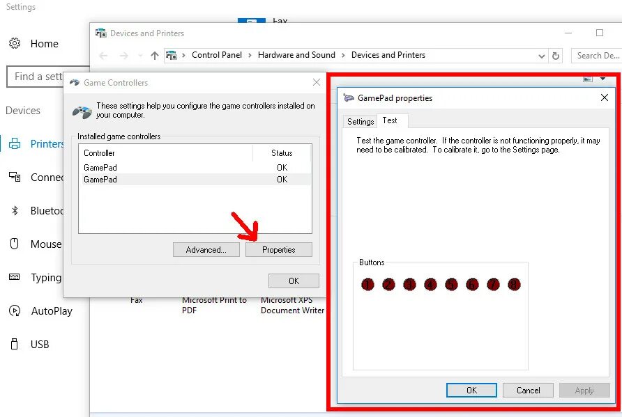The height and width of the screenshot is (417, 622).
Task: Select Microsoft XPS Document Writer device
Action: tap(292, 305)
